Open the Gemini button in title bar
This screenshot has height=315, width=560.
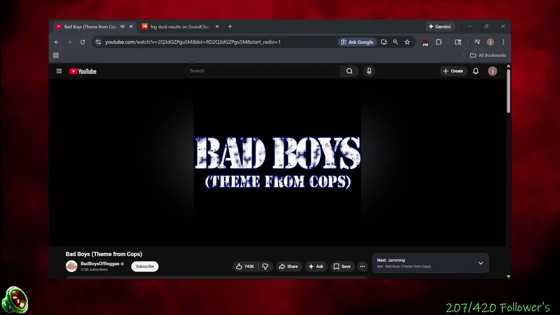pyautogui.click(x=440, y=27)
